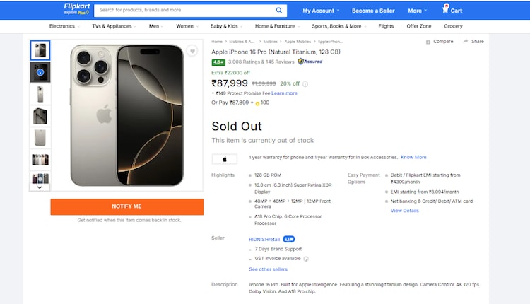Screen dimensions: 530x304
Task: Expand the My Account dropdown
Action: pos(321,11)
